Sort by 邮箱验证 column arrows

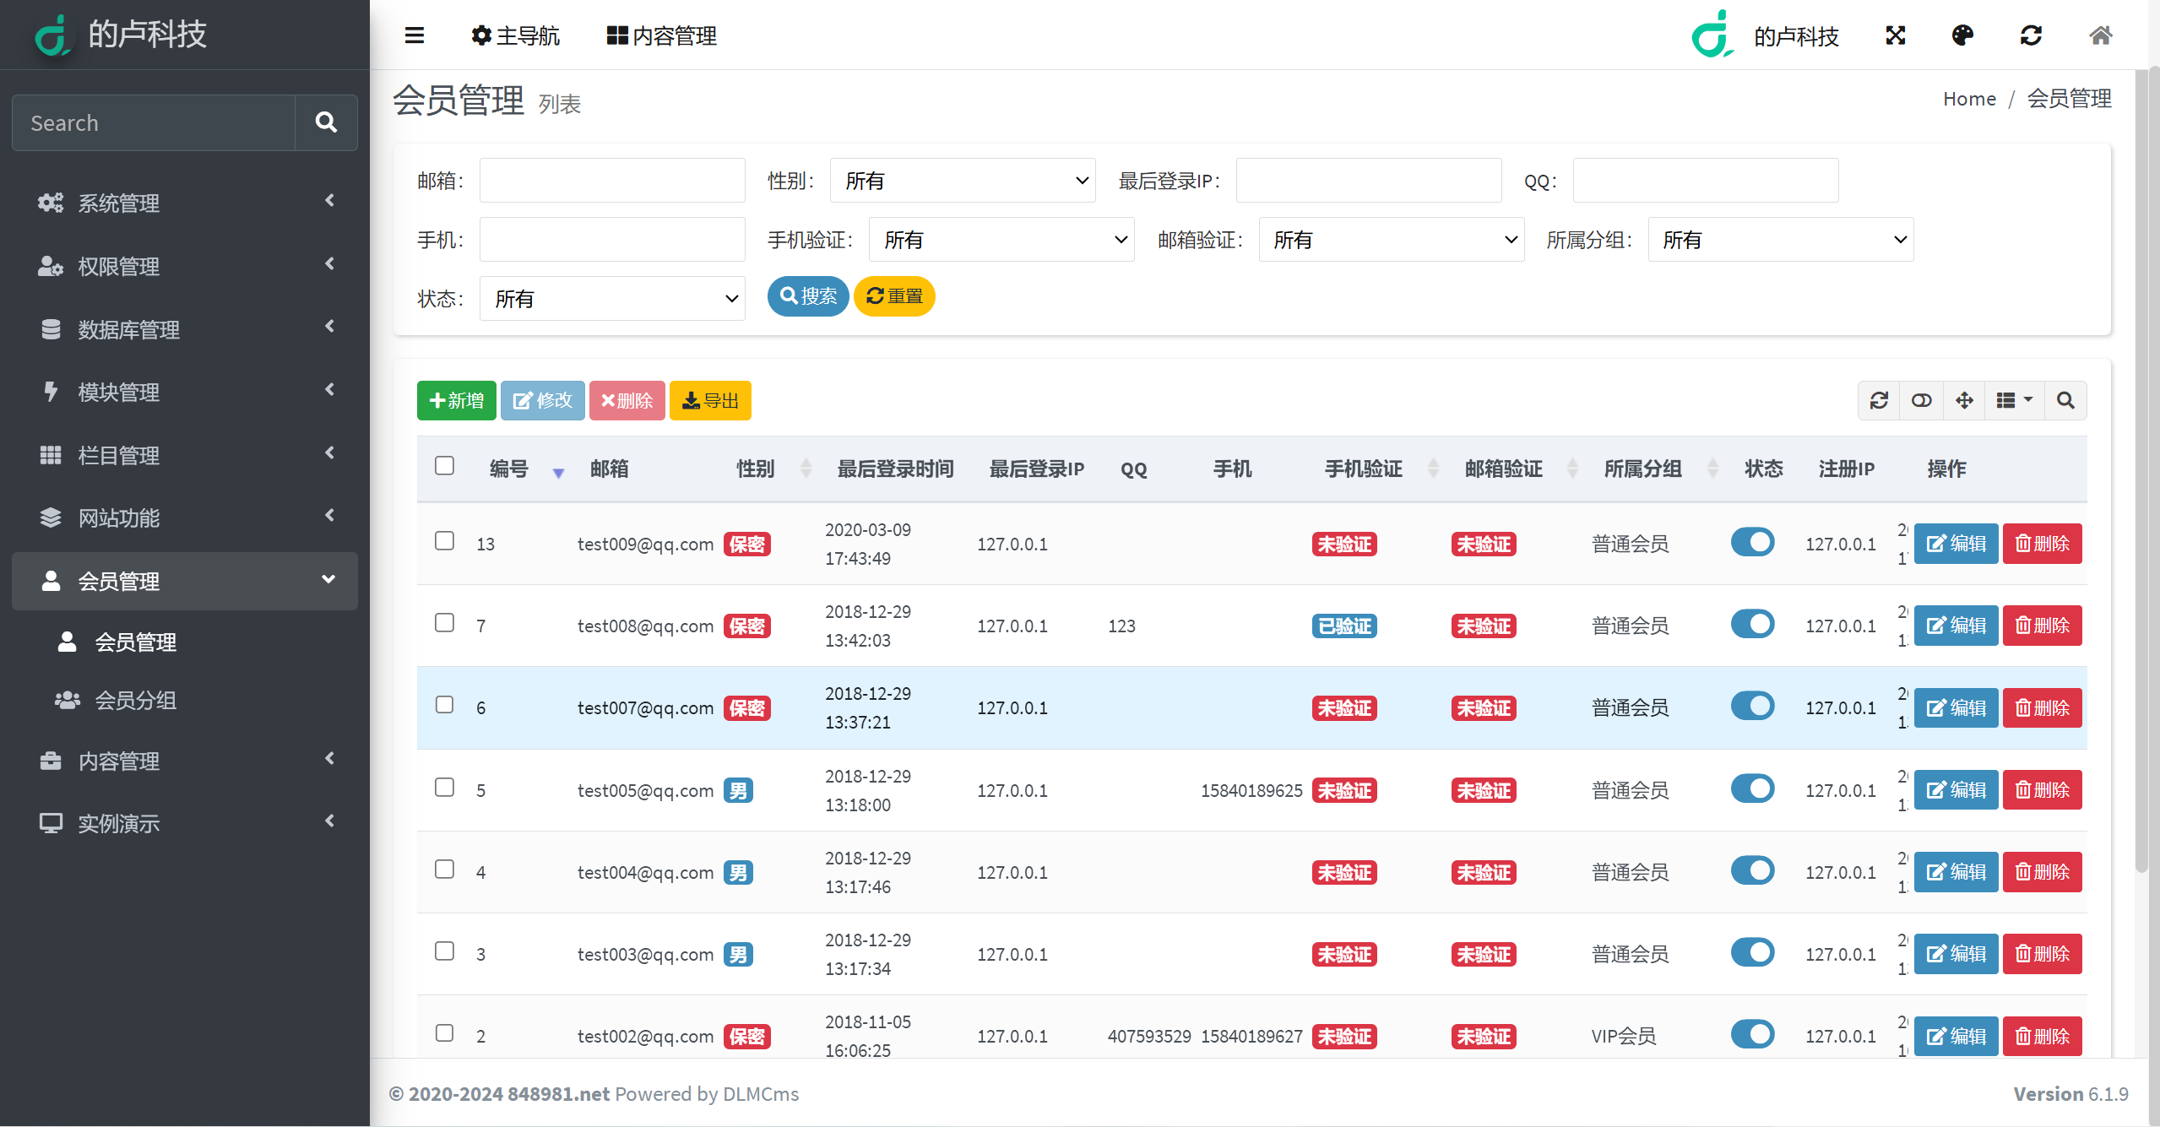[1572, 469]
